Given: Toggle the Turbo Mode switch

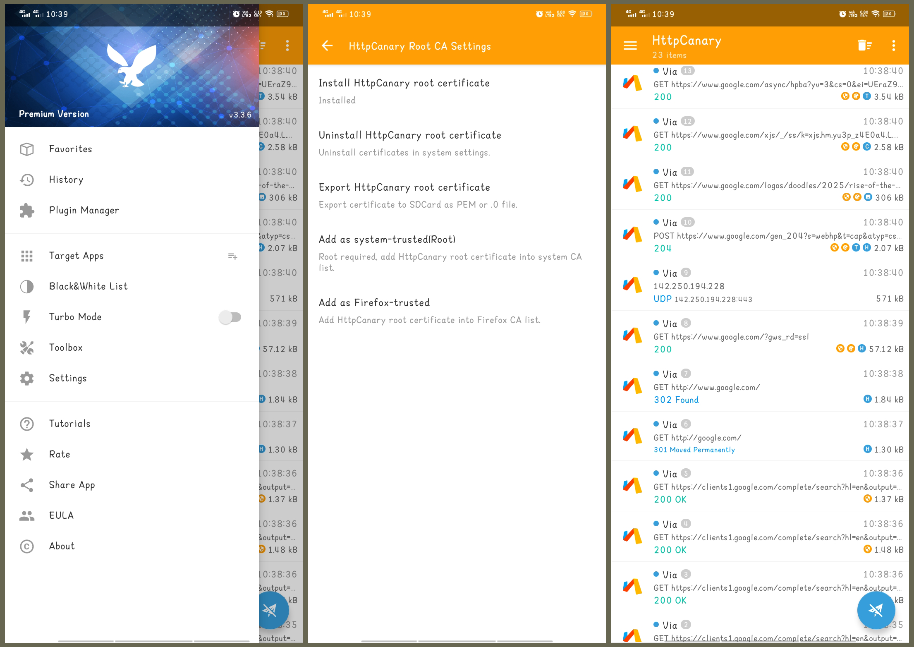Looking at the screenshot, I should (x=230, y=317).
